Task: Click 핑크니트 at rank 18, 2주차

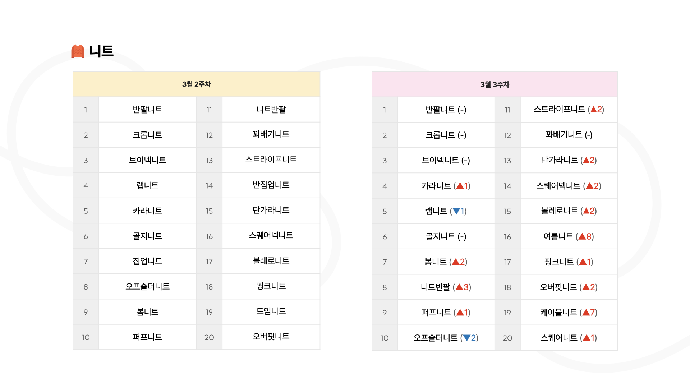Action: click(x=271, y=286)
